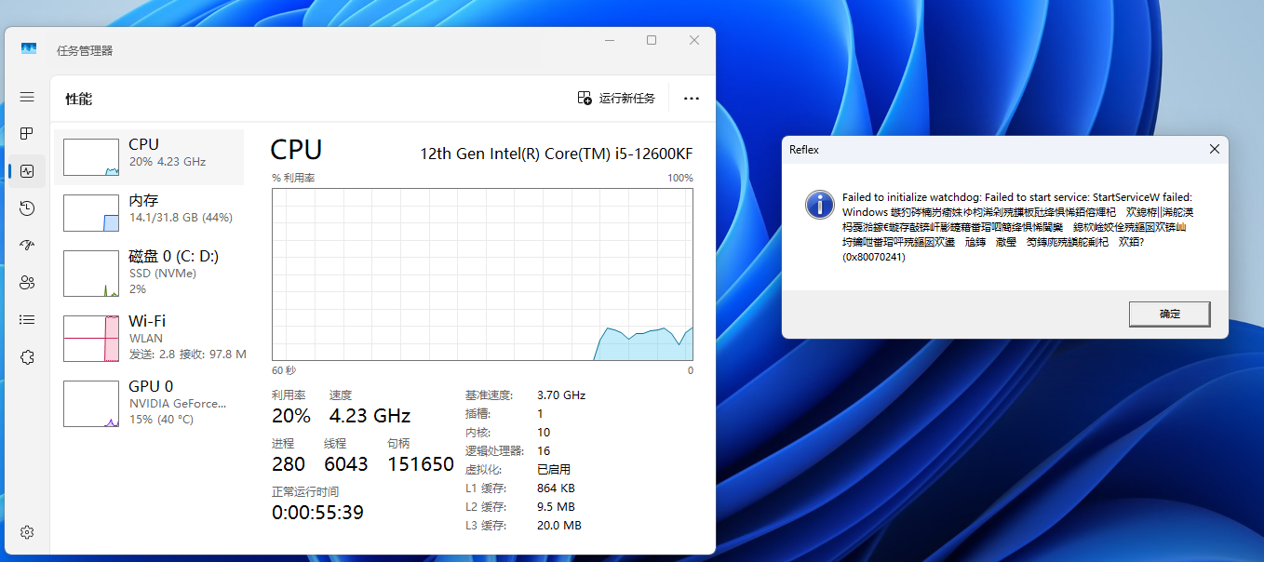Click 运行新任务 button
1264x562 pixels.
[616, 99]
